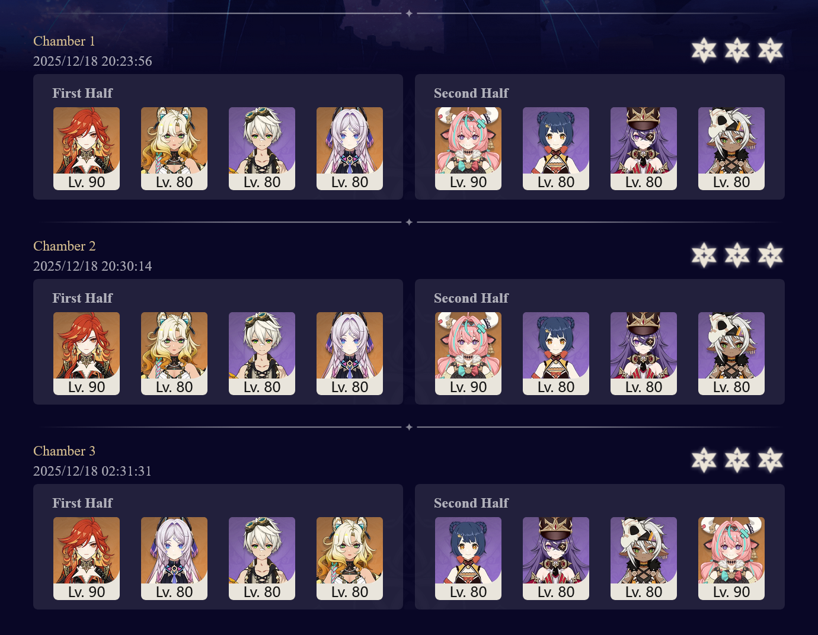Select red-haired Lv. 90 character in Chamber 2
Screen dimensions: 818x635
(x=87, y=354)
